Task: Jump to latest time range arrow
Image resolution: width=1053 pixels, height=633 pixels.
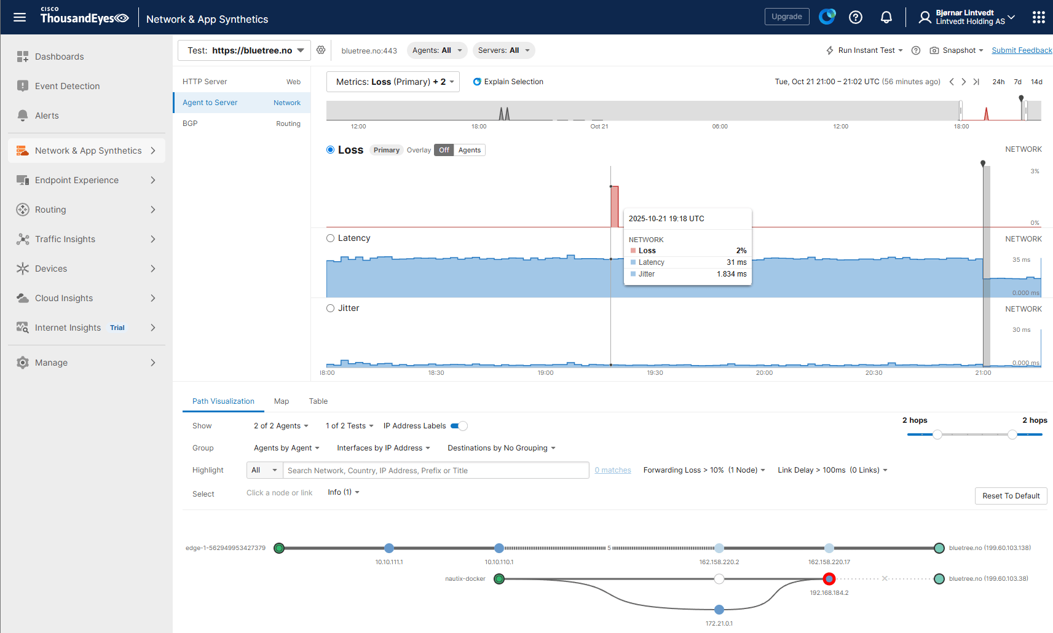Action: point(976,82)
